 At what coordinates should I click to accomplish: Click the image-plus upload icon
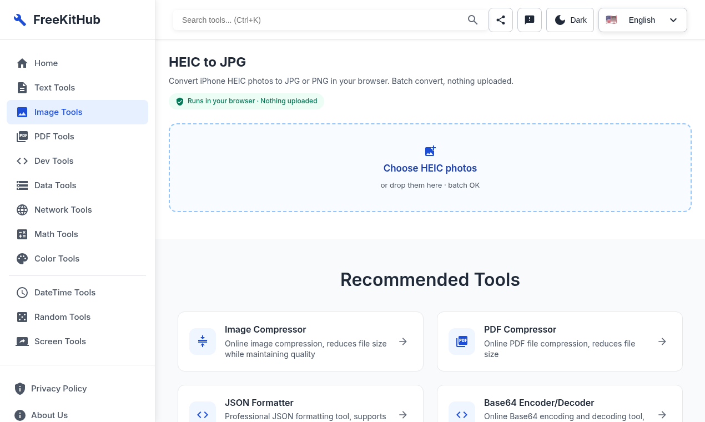pos(430,151)
